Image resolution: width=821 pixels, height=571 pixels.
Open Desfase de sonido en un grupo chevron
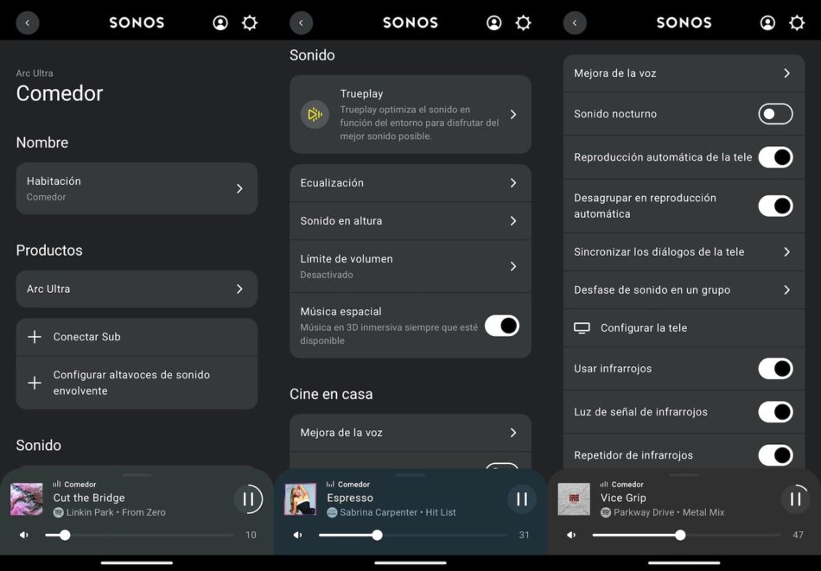coord(787,290)
